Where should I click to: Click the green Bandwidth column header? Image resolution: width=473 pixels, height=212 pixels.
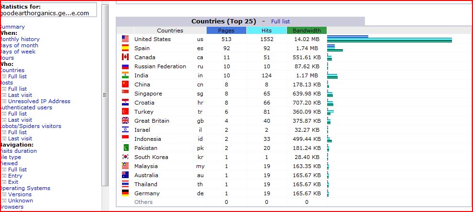pos(307,31)
